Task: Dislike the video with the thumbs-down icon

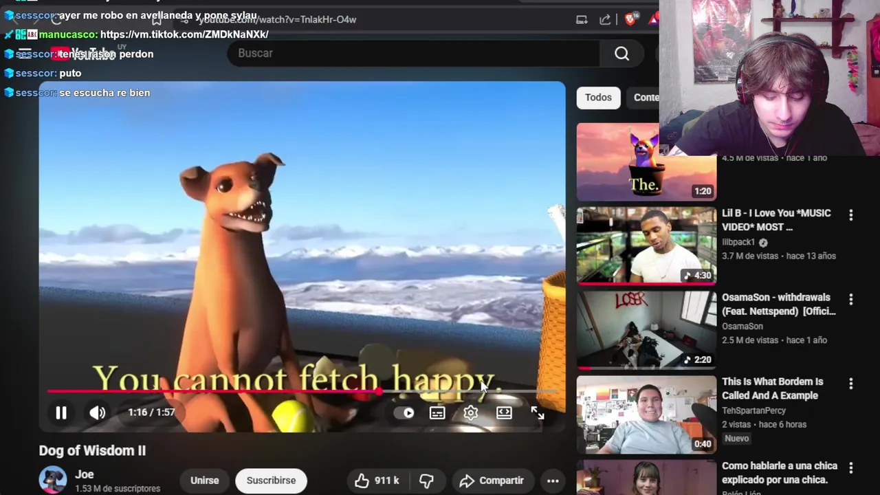Action: [426, 481]
